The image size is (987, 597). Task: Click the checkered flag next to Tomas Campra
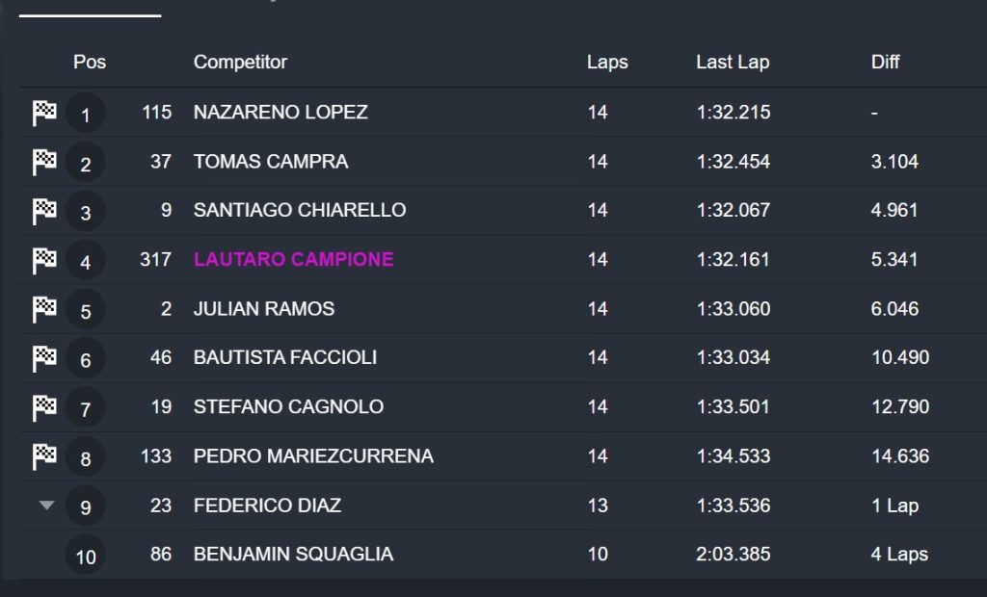(44, 162)
